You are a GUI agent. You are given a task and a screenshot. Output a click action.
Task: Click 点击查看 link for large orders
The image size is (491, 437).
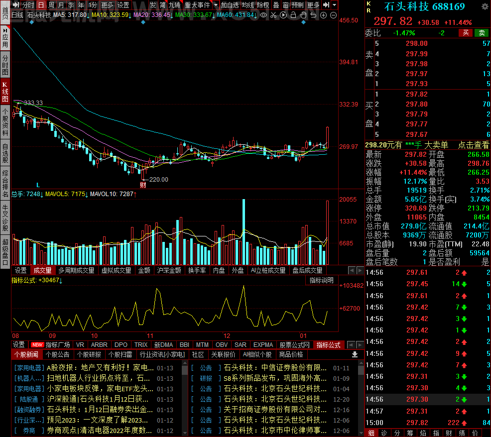[474, 145]
